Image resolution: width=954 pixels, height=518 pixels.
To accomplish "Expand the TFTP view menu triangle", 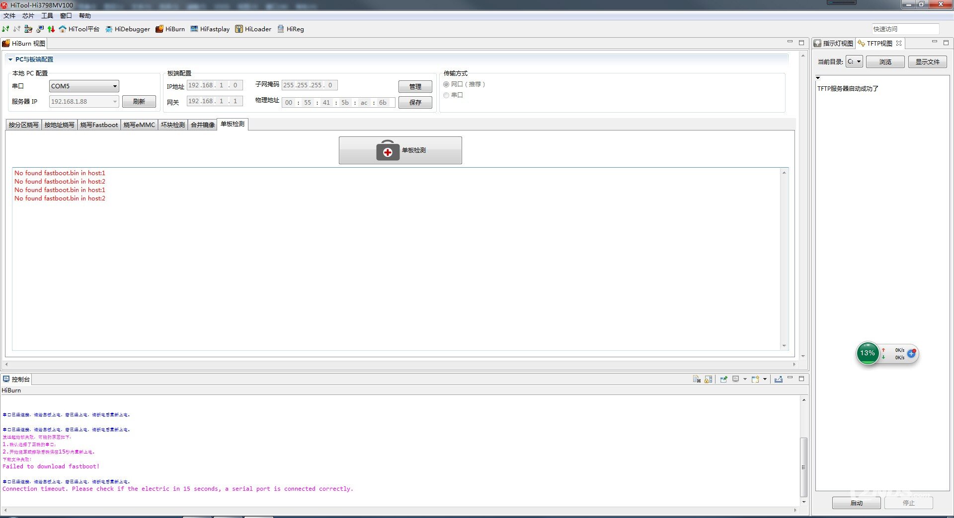I will click(x=818, y=78).
